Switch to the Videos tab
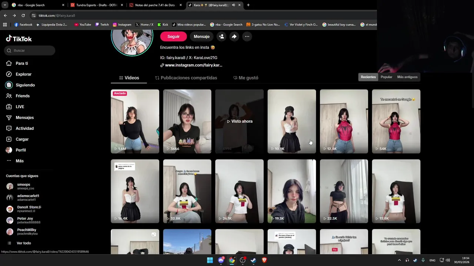The width and height of the screenshot is (474, 266). click(x=129, y=78)
